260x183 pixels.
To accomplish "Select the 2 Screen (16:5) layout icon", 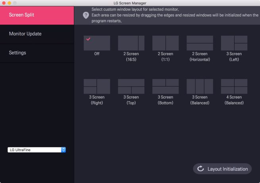I will tap(131, 43).
